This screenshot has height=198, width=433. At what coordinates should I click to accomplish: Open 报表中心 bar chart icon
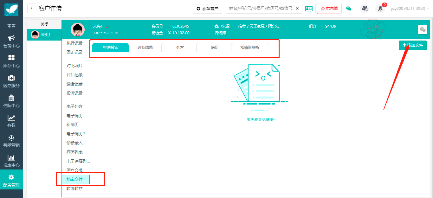point(11,157)
